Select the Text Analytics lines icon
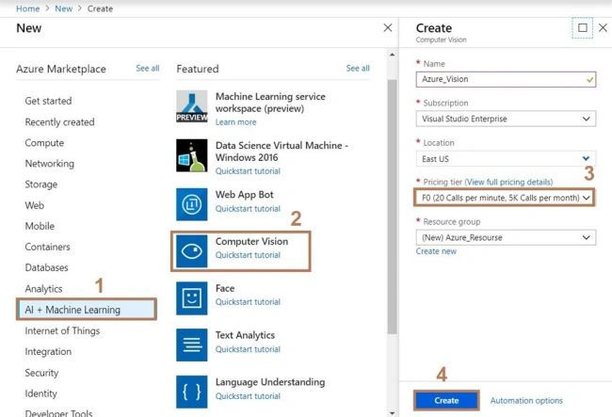 192,345
